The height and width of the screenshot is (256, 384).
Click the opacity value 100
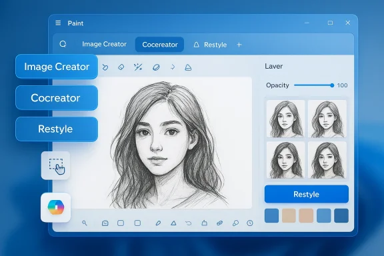point(342,85)
